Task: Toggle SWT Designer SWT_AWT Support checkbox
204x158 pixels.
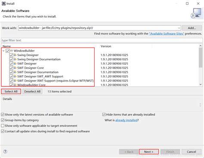Action: pyautogui.click(x=11, y=76)
